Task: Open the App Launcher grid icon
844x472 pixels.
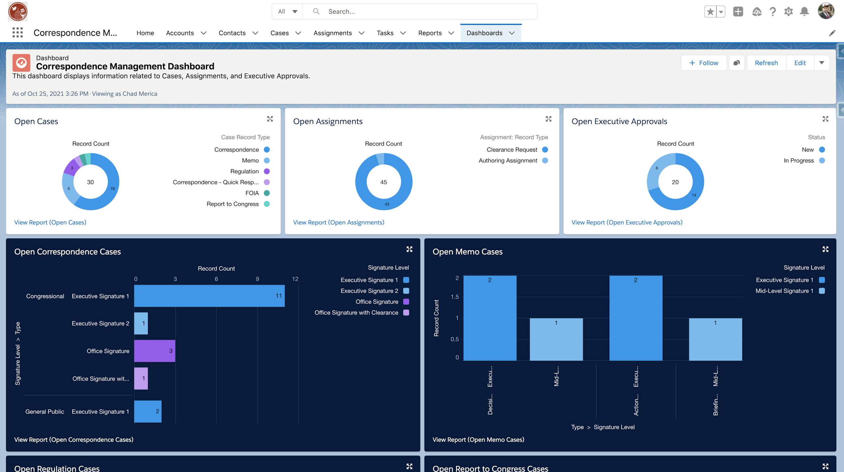Action: click(17, 33)
